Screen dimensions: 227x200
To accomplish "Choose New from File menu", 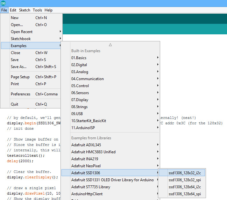I will click(x=31, y=18).
